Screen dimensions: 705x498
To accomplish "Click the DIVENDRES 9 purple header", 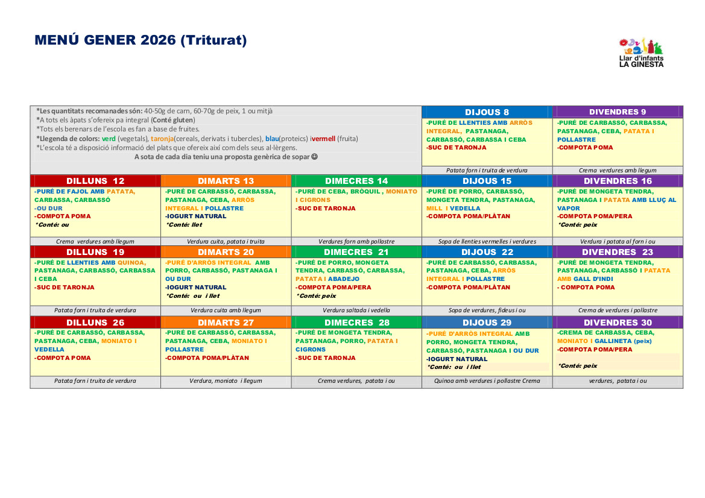I will point(618,112).
